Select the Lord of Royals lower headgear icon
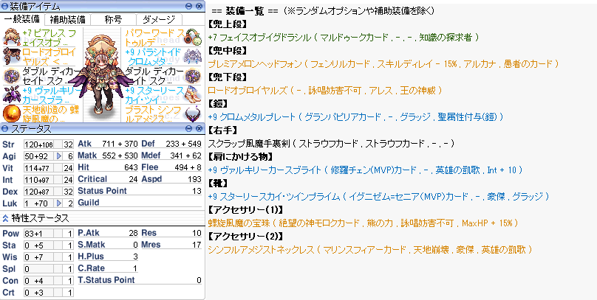The image size is (597, 300). point(11,57)
